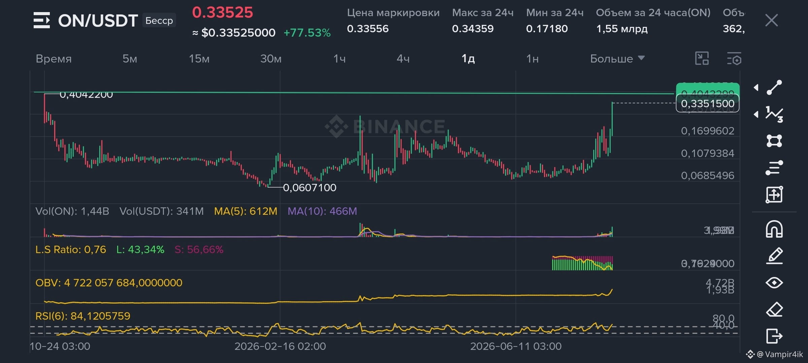
Task: Exit the drawing toolbar
Action: coord(774,336)
